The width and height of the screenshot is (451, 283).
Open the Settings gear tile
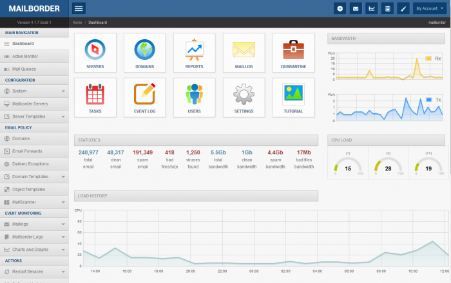244,98
